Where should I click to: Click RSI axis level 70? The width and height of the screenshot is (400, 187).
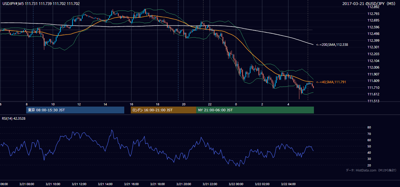point(369,134)
